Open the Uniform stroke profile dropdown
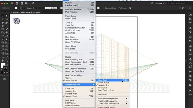This screenshot has width=193, height=108. [x=58, y=8]
